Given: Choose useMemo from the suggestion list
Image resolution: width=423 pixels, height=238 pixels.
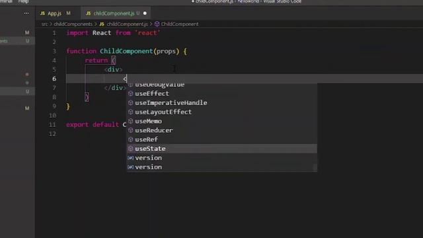Looking at the screenshot, I should 222,121.
